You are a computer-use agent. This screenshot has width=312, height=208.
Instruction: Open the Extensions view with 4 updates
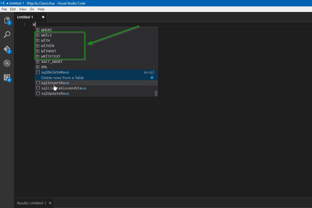click(x=7, y=78)
